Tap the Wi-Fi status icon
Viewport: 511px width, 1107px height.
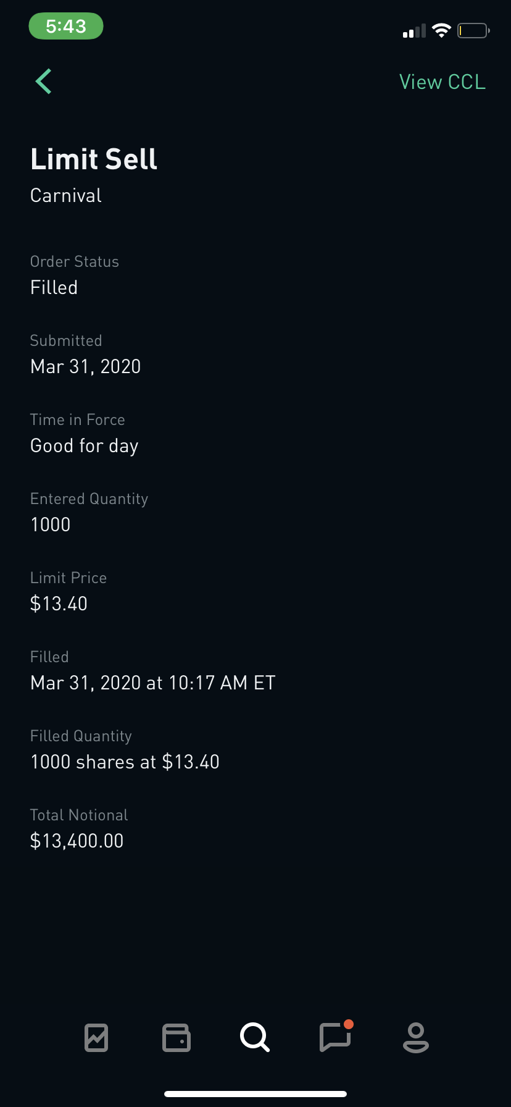pyautogui.click(x=441, y=30)
